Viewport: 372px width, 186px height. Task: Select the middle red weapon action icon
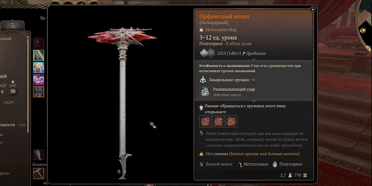tap(218, 121)
